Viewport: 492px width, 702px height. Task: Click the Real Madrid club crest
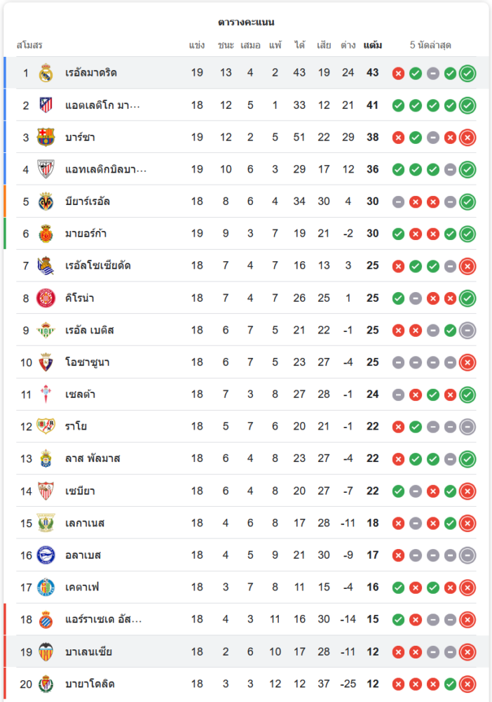(46, 73)
